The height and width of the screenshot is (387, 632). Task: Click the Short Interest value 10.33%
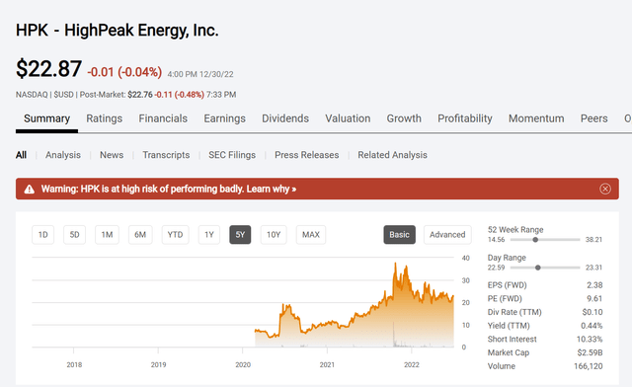[590, 339]
